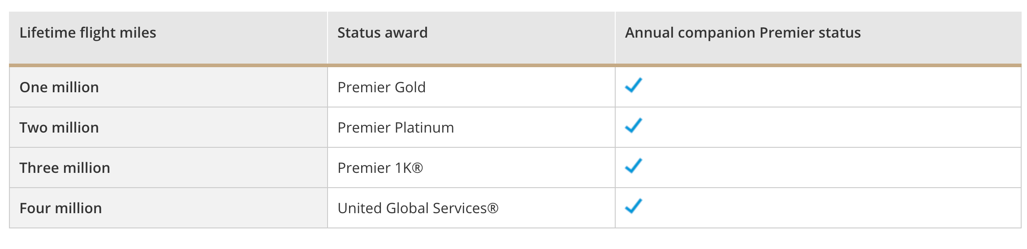The image size is (1027, 249).
Task: Select the United Global Services cell
Action: (471, 208)
